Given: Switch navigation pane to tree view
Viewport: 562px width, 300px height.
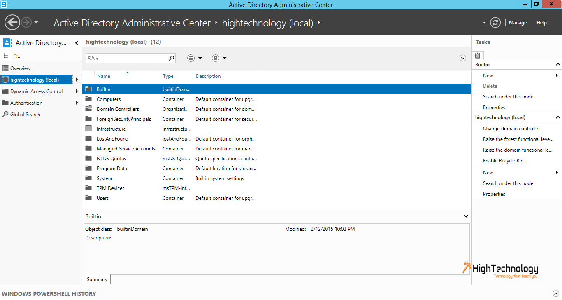Looking at the screenshot, I should point(18,56).
